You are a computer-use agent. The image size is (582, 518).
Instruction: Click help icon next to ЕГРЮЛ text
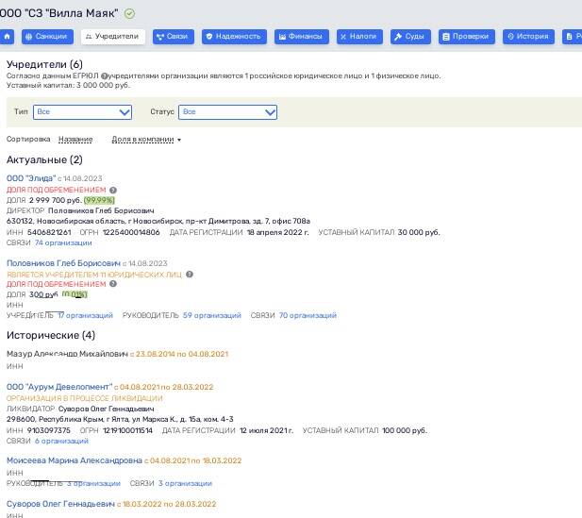(105, 75)
